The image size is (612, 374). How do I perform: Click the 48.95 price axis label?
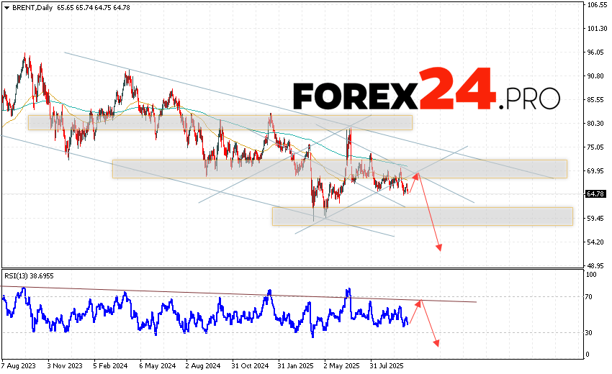[595, 265]
